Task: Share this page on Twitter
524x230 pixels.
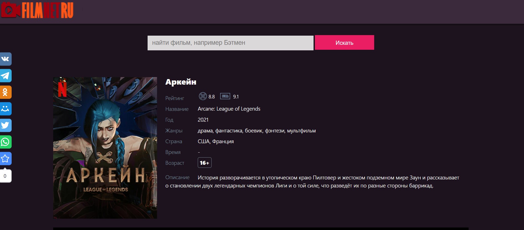Action: tap(6, 125)
